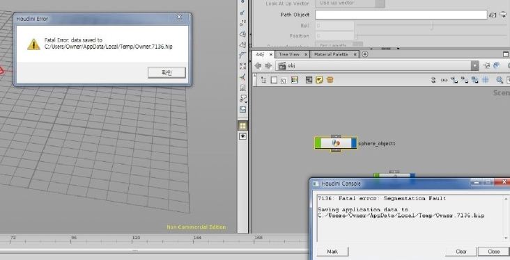Image resolution: width=510 pixels, height=260 pixels.
Task: Add a new pane tab with plus icon
Action: pos(365,54)
